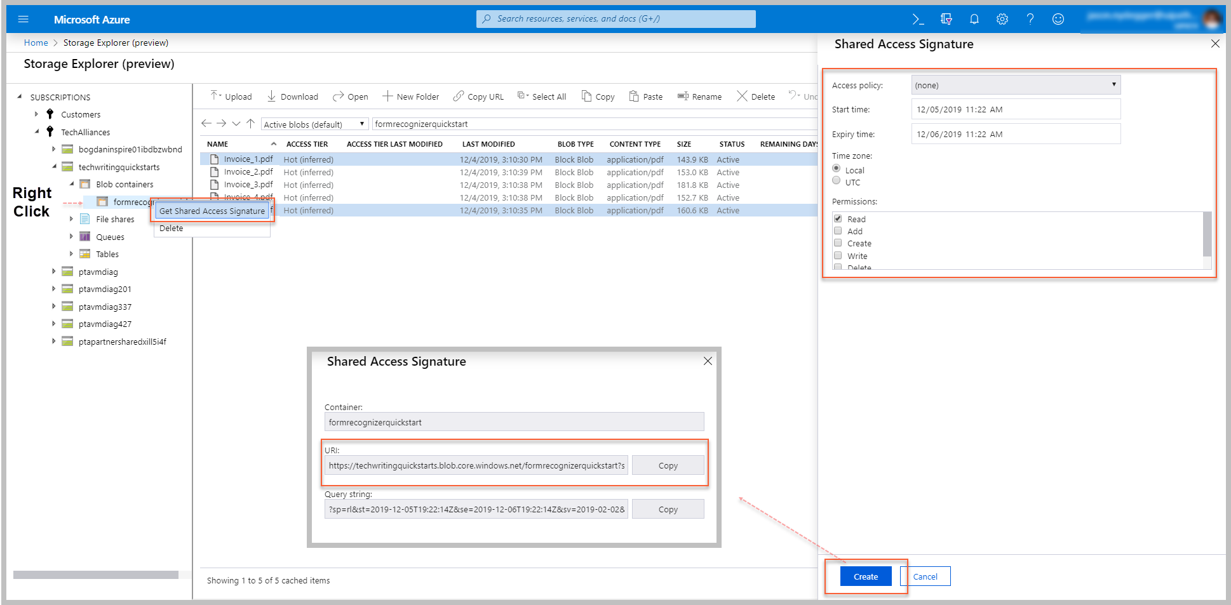Expand the Customers subscription node

[x=36, y=114]
